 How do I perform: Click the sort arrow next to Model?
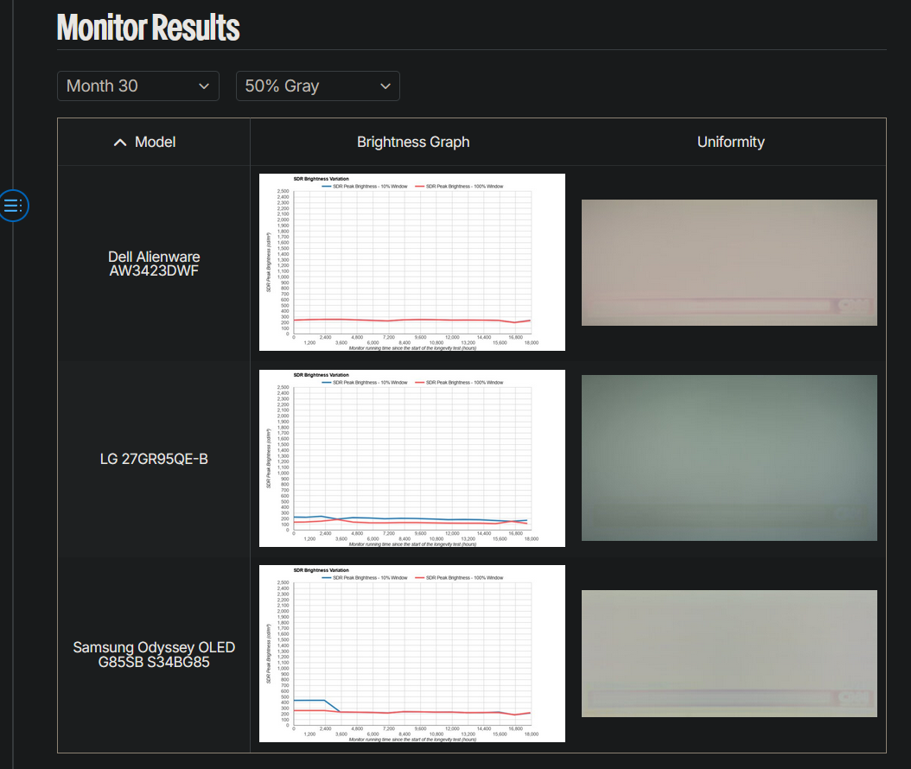coord(120,143)
